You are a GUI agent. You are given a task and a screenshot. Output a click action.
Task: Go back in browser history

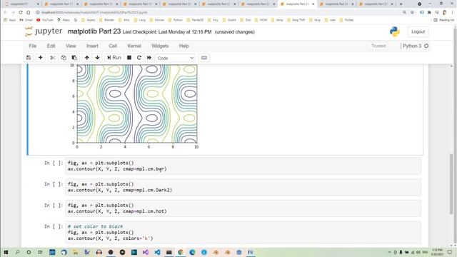(x=5, y=13)
